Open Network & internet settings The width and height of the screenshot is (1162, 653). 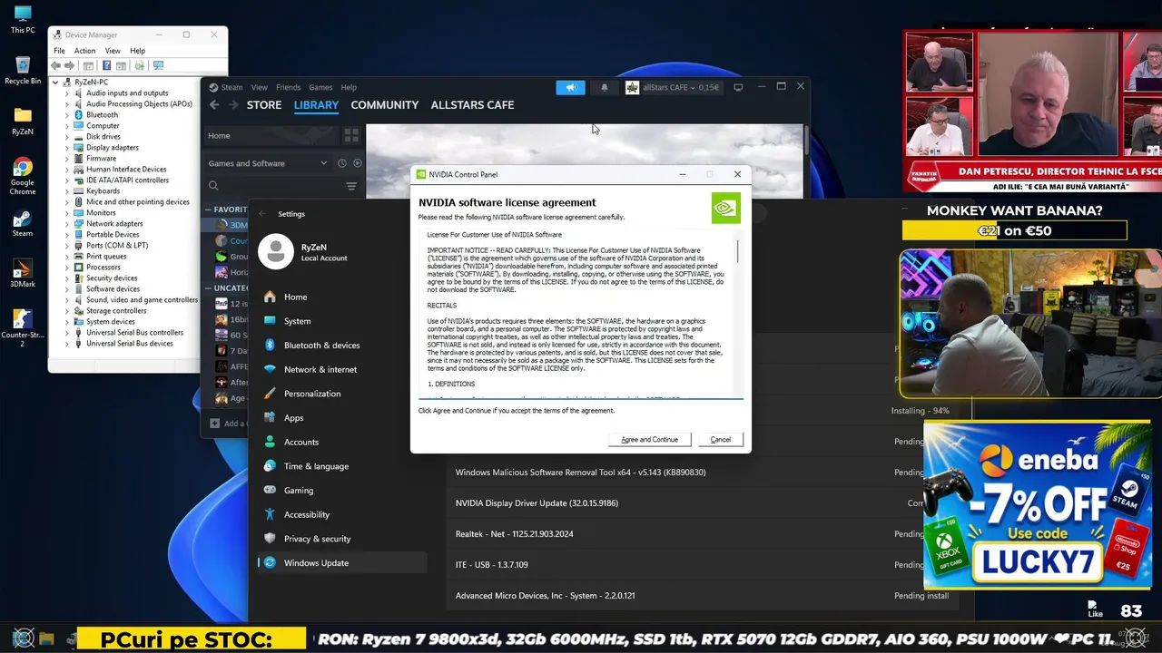(x=341, y=369)
